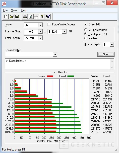The width and height of the screenshot is (119, 153).
Task: Click the Description box scroll up arrow
Action: tap(112, 61)
